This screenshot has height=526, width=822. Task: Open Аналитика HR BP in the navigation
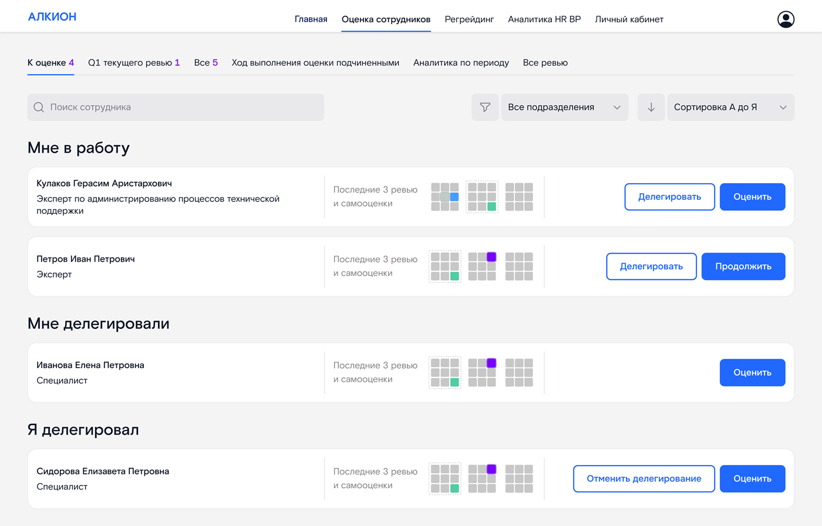click(x=544, y=19)
